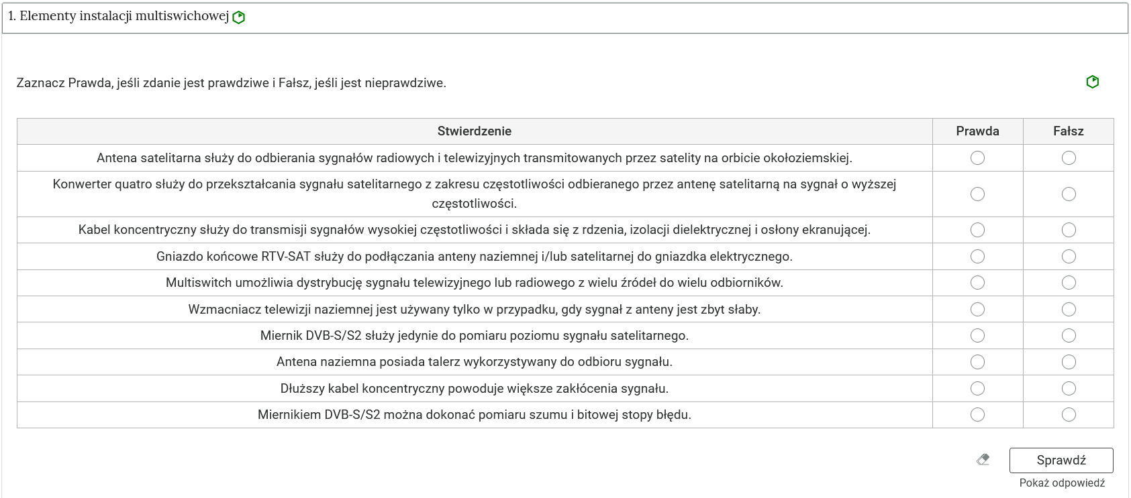Click the eraser icon to clear answers
The height and width of the screenshot is (498, 1131).
pos(982,460)
